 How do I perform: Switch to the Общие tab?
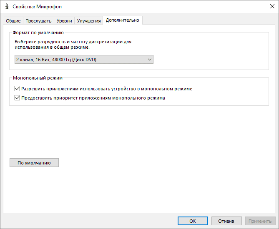pos(13,21)
